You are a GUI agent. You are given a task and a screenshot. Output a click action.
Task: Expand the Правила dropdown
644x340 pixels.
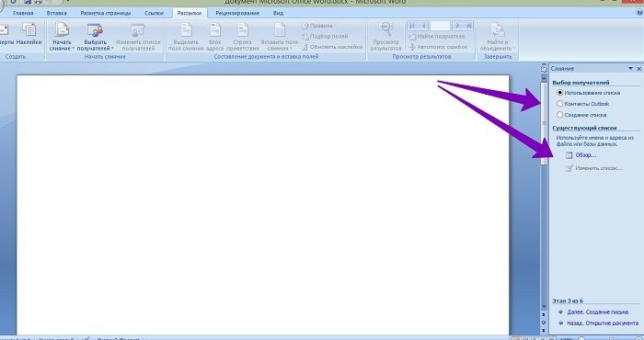pyautogui.click(x=319, y=26)
